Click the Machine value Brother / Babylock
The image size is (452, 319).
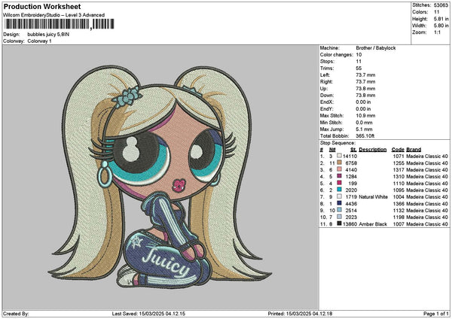tap(376, 48)
